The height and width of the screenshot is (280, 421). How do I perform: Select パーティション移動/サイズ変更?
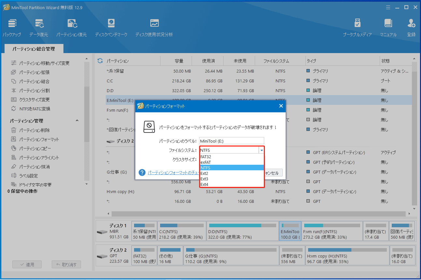coord(40,63)
